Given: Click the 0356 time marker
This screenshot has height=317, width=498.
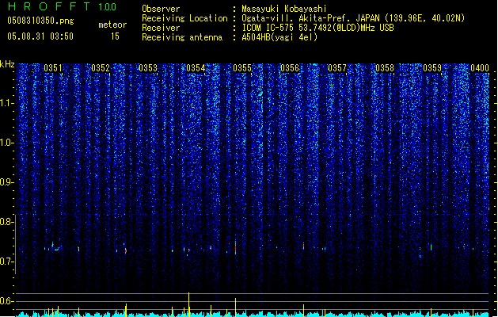Looking at the screenshot, I should tap(290, 68).
